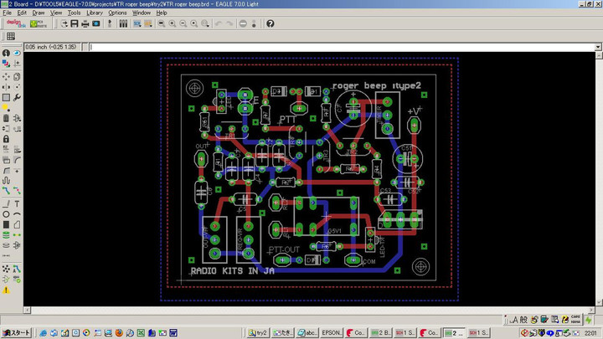The image size is (603, 339).
Task: Open the File menu
Action: click(8, 13)
